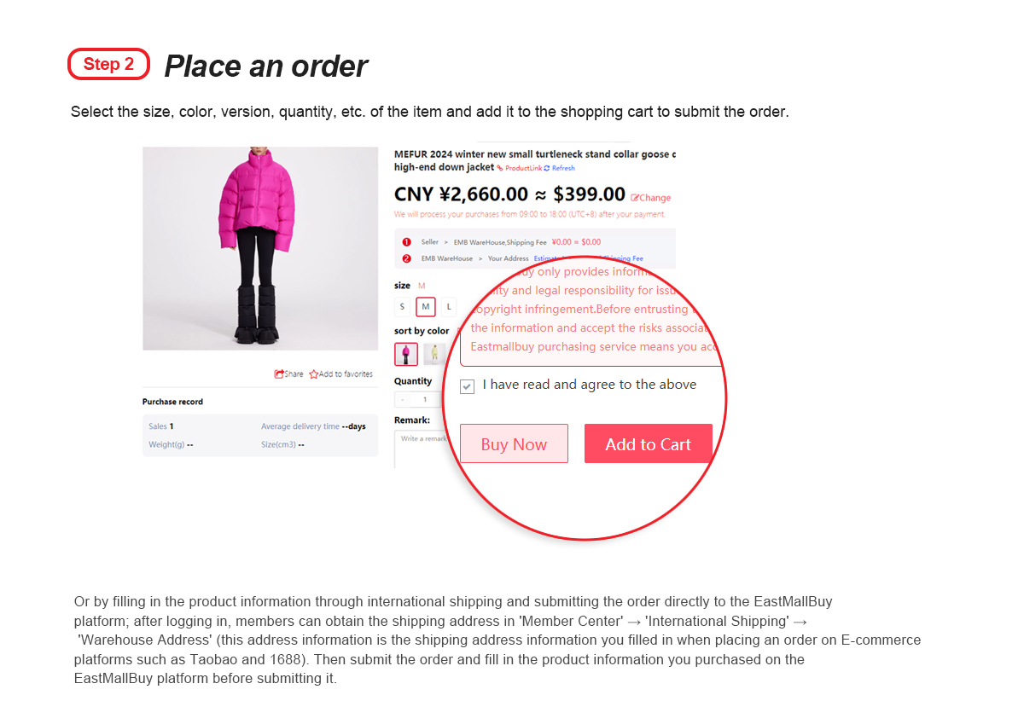Click the Change currency edit icon

point(635,198)
